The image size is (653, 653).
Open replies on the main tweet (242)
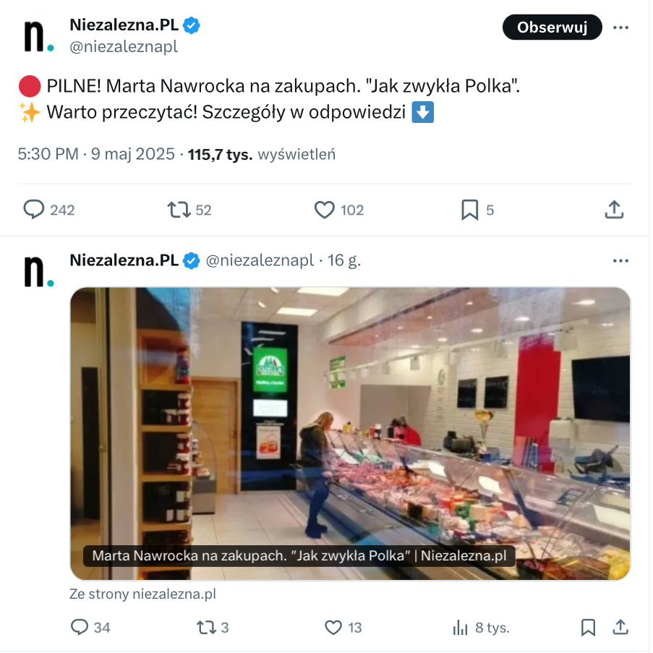coord(48,210)
